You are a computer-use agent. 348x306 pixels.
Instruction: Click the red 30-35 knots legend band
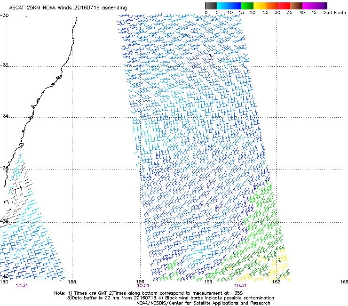pos(284,6)
